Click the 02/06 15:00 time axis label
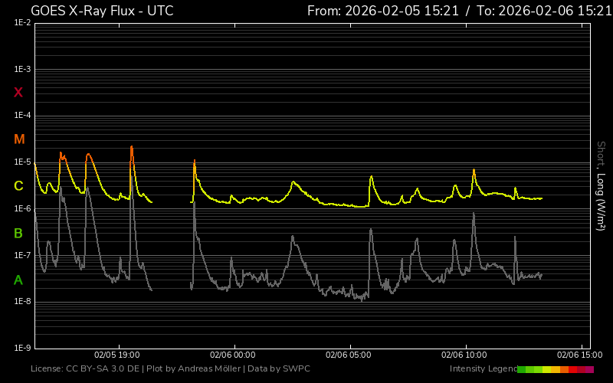Image resolution: width=613 pixels, height=383 pixels. point(579,355)
